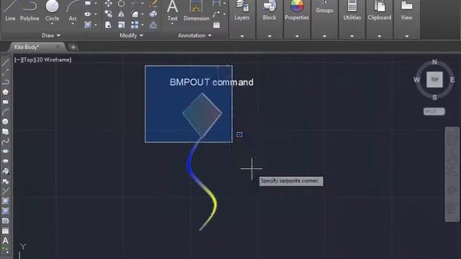Choose the Rotate tool in Modify panel
Viewport: 461px width, 259px height.
121,4
